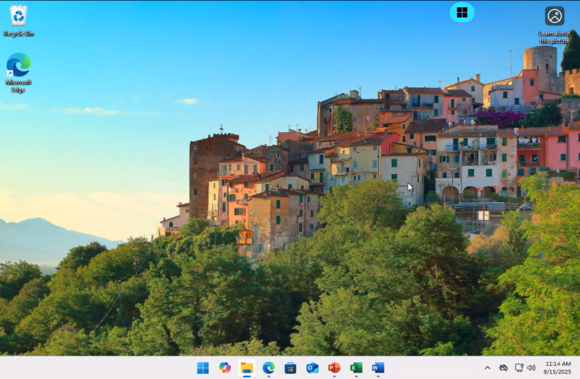580x379 pixels.
Task: Show hidden system tray icons
Action: click(488, 368)
